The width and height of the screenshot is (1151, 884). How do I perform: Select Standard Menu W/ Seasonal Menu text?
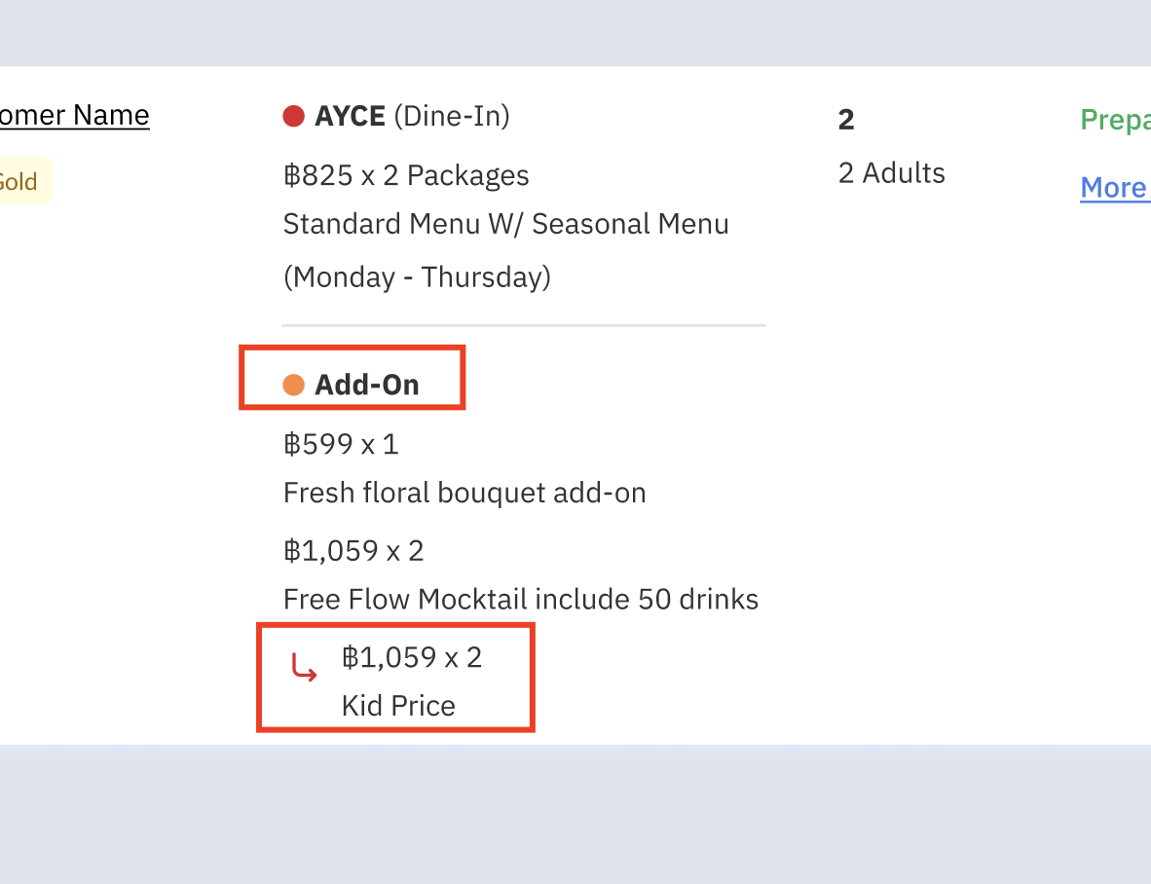click(x=505, y=224)
